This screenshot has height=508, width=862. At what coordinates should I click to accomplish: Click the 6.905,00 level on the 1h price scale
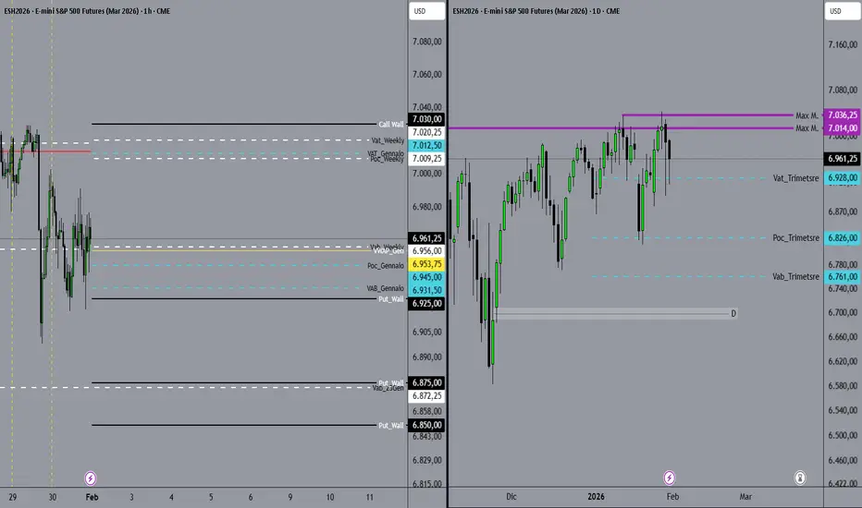point(427,332)
